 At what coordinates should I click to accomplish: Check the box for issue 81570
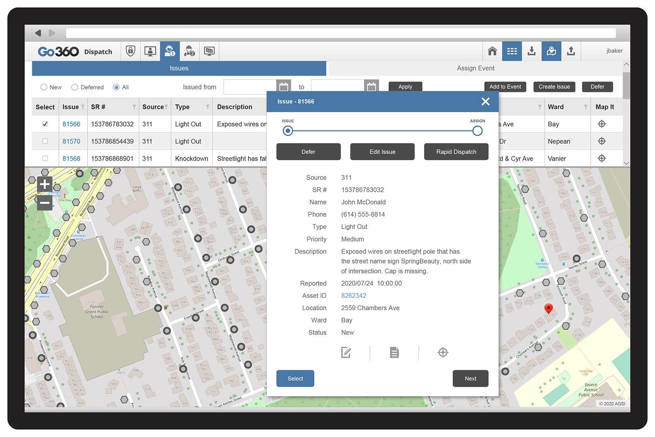point(45,141)
